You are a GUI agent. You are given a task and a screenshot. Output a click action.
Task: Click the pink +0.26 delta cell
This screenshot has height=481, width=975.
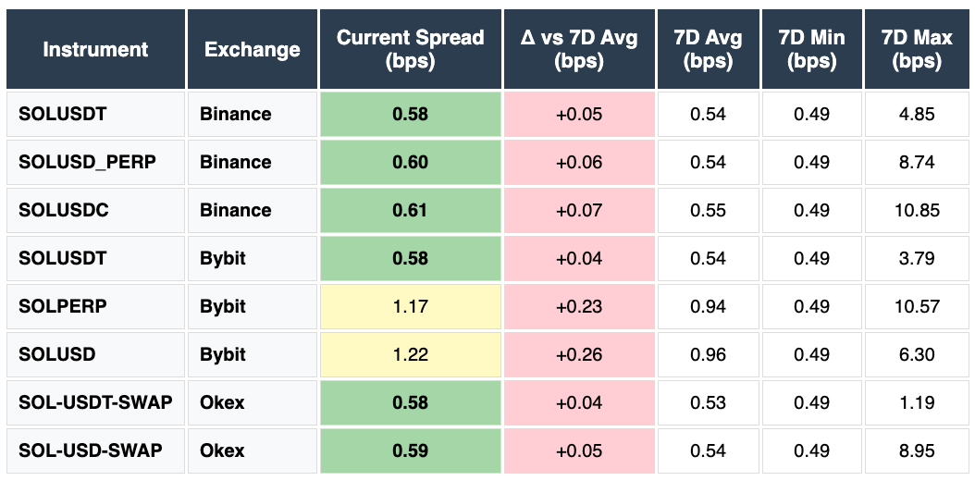[579, 355]
